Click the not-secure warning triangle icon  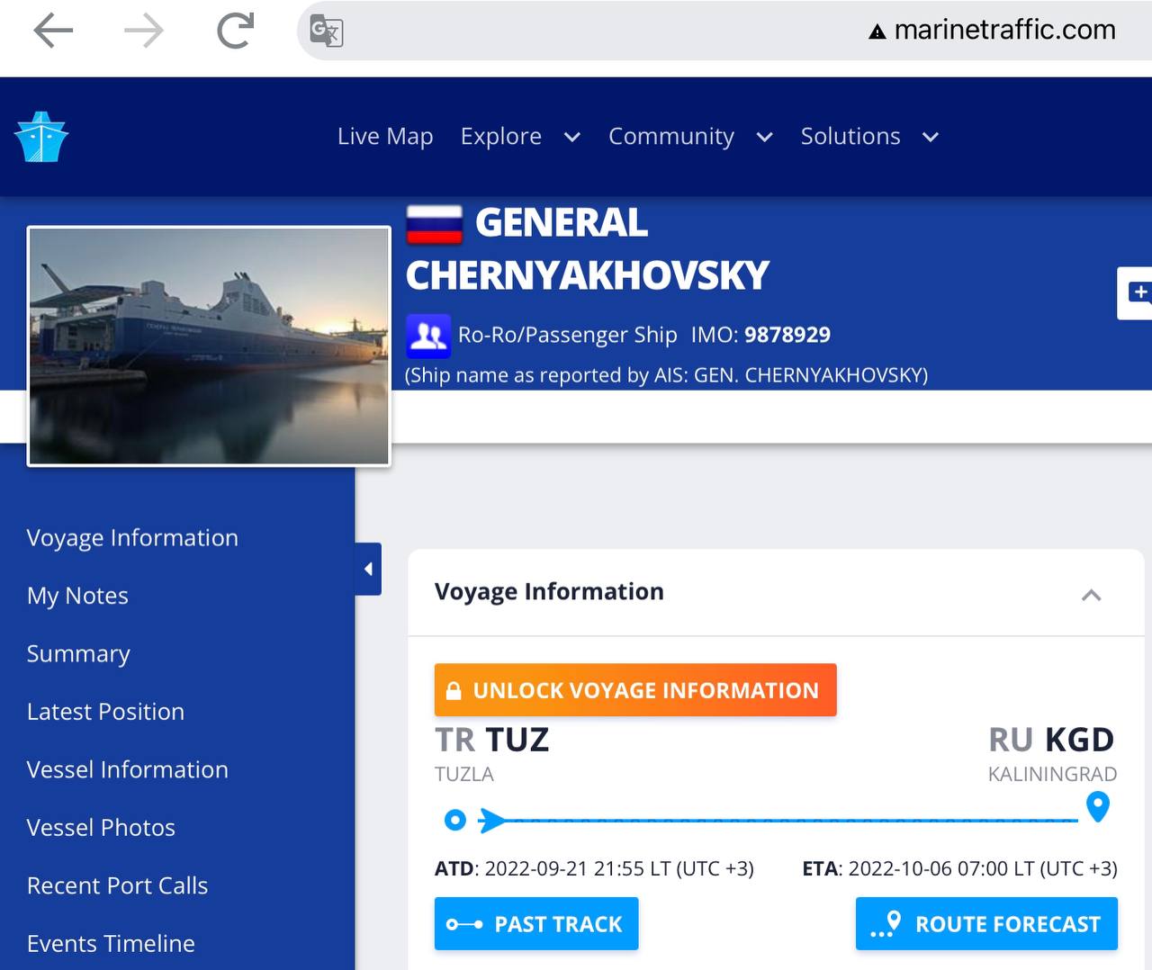(x=877, y=31)
